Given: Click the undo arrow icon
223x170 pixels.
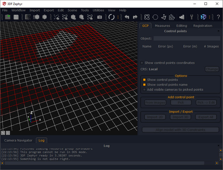Looking at the screenshot, I should [127, 17].
